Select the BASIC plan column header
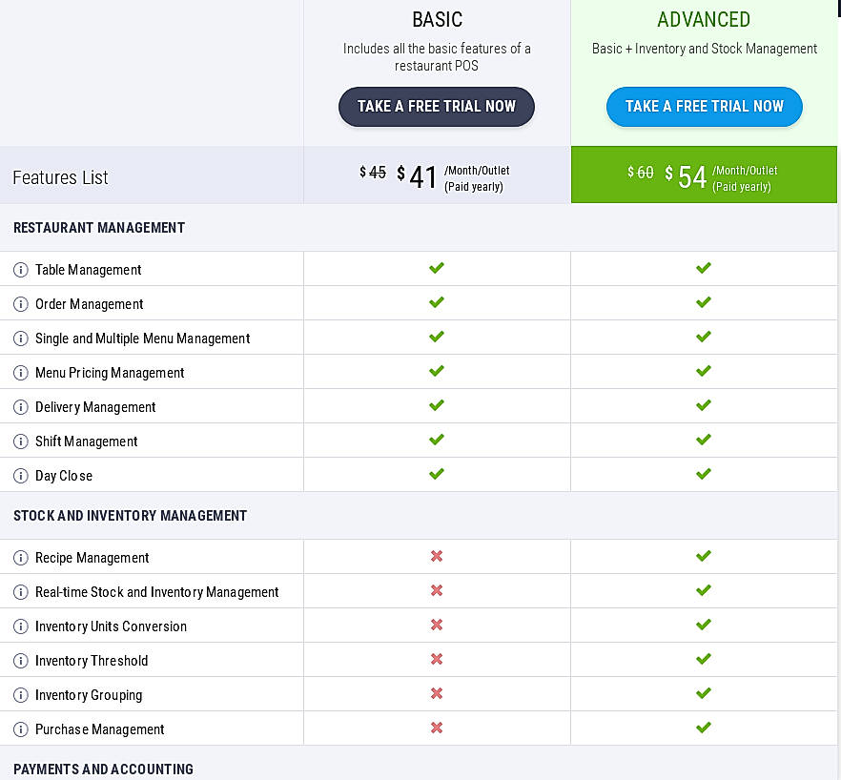 pyautogui.click(x=436, y=19)
